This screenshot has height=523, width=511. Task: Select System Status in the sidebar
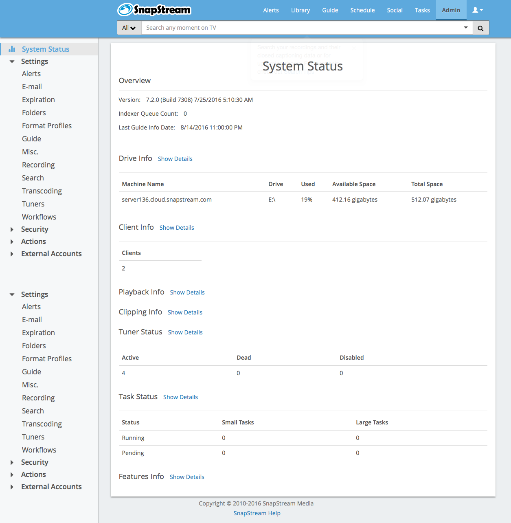click(x=46, y=49)
